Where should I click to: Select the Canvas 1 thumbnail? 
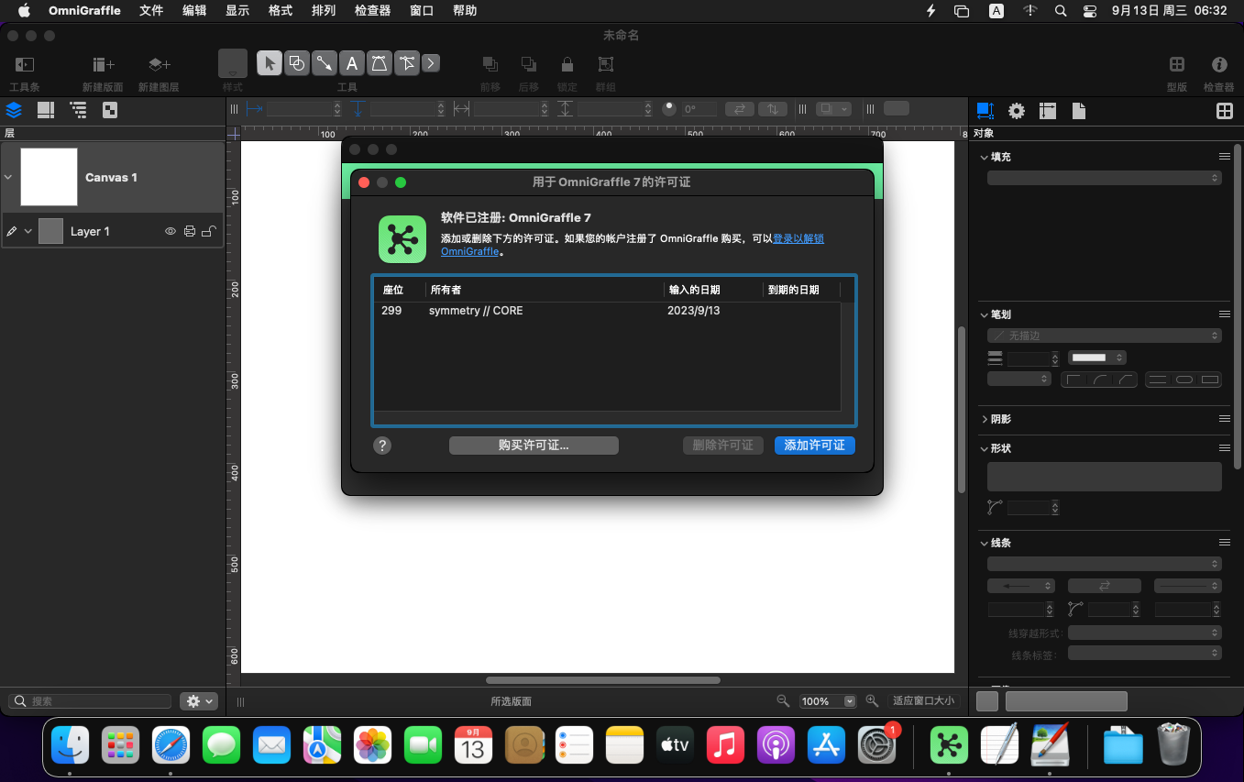click(x=49, y=177)
